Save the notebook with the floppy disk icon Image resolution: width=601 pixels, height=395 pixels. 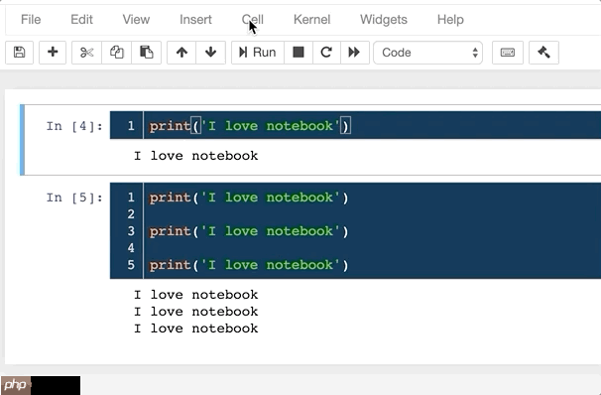[19, 53]
